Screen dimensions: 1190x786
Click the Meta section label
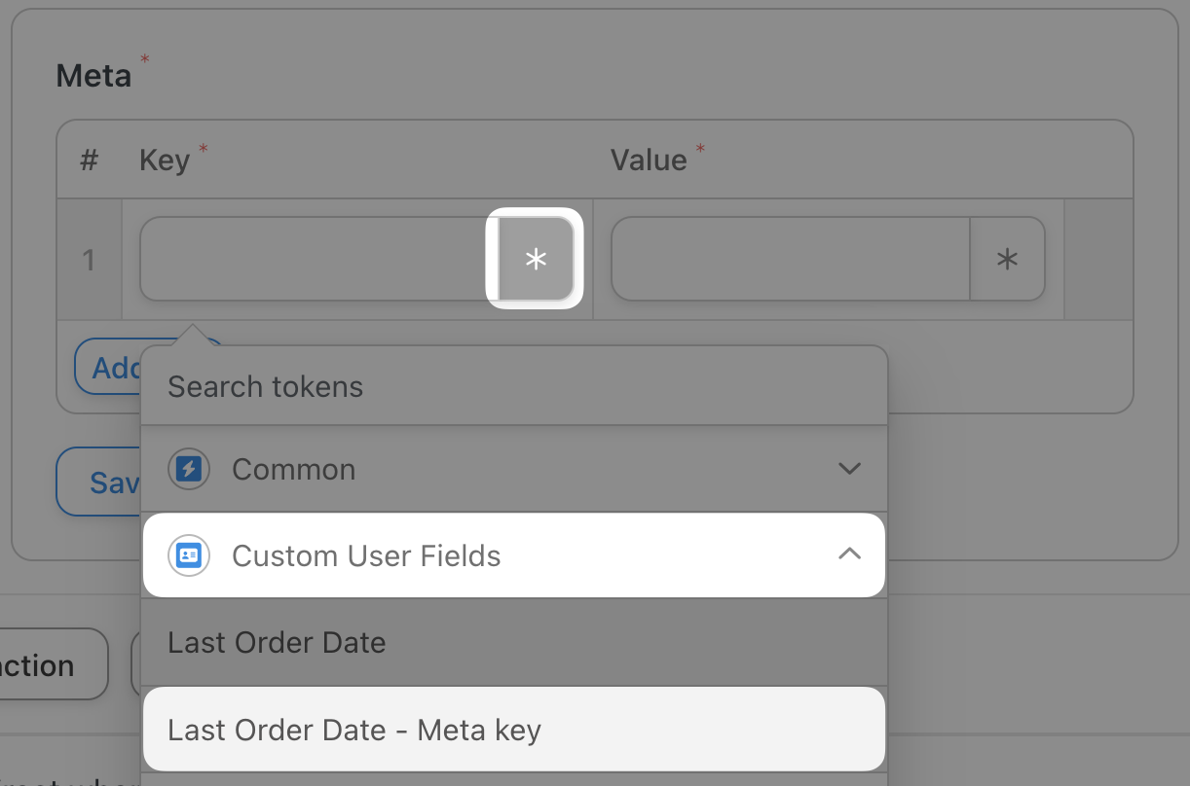[x=93, y=75]
